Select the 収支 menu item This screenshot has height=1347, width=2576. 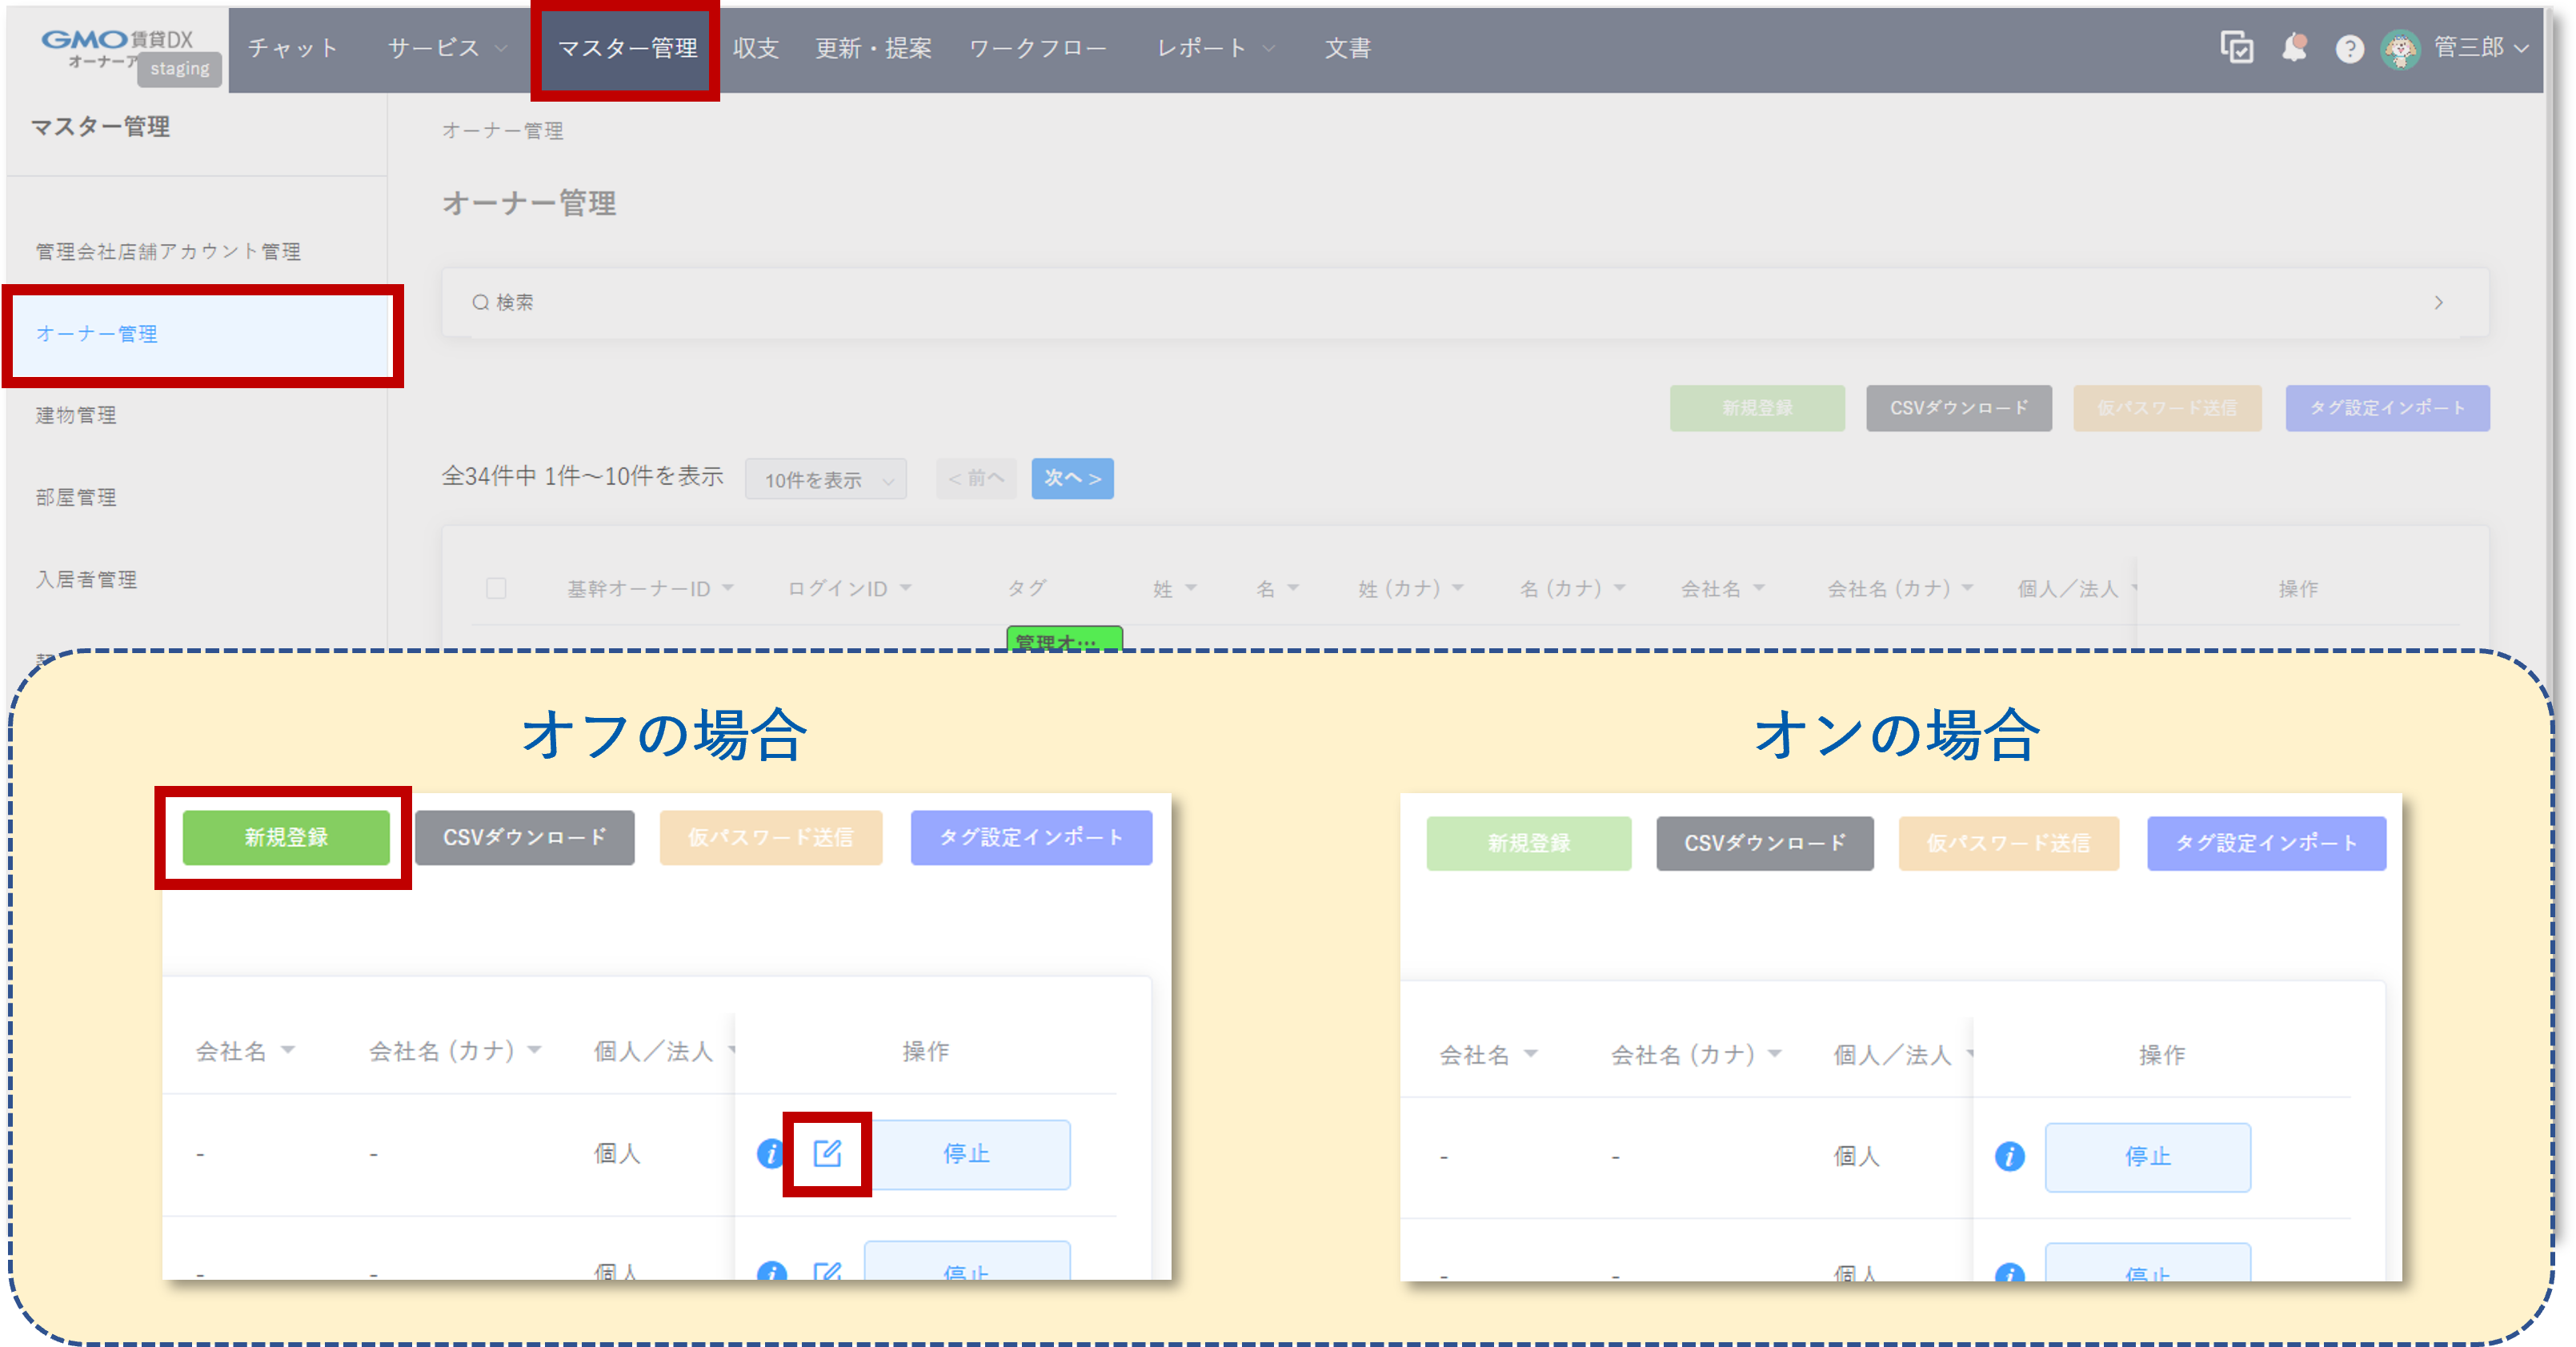tap(755, 47)
